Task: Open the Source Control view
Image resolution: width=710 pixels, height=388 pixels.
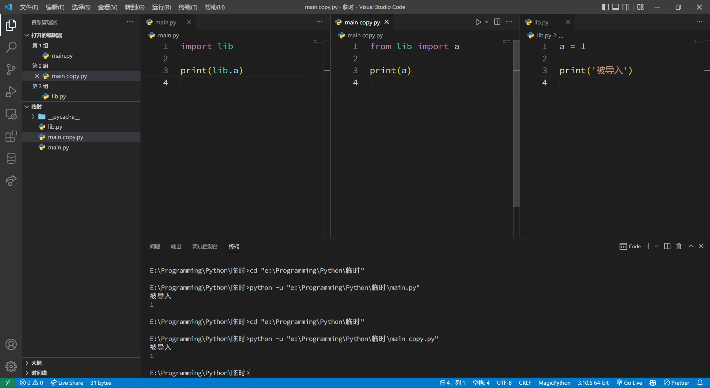Action: [11, 69]
